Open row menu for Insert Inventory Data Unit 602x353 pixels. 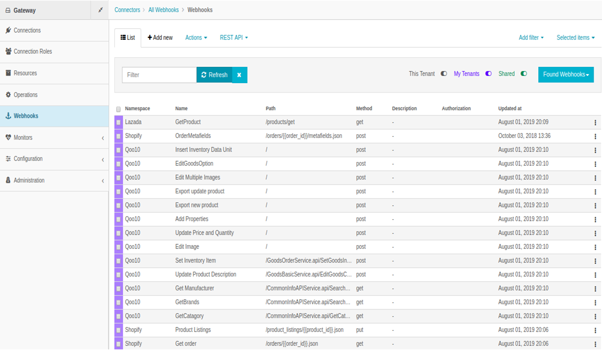(x=595, y=150)
